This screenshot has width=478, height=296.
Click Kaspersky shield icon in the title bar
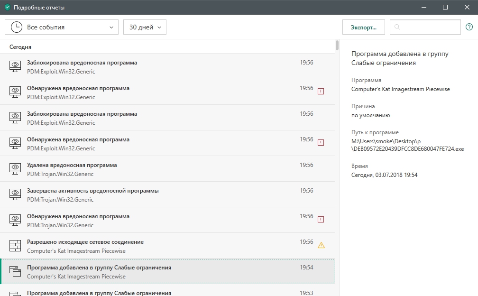(x=7, y=8)
